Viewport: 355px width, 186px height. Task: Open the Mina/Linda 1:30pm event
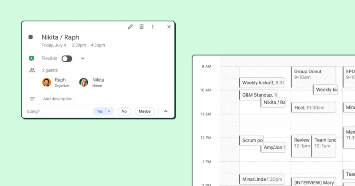coord(262,179)
